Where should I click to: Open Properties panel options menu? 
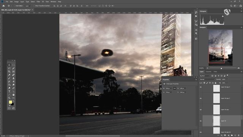[x=196, y=80]
